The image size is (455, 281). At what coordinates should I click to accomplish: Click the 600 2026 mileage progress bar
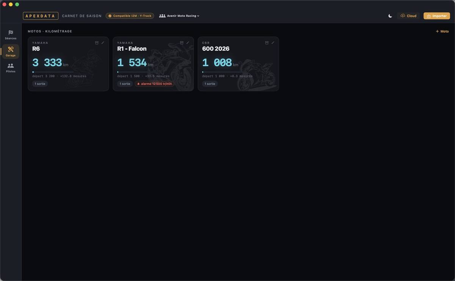[223, 72]
